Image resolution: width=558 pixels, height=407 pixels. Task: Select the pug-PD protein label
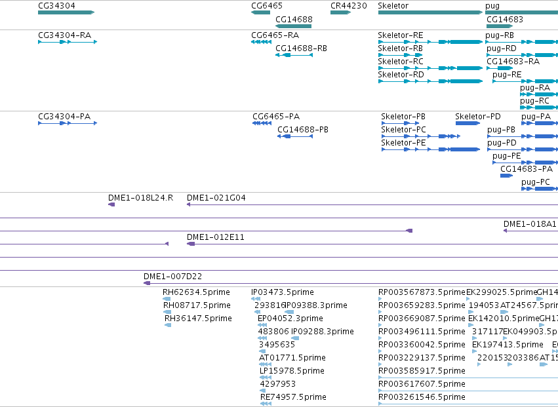[502, 143]
